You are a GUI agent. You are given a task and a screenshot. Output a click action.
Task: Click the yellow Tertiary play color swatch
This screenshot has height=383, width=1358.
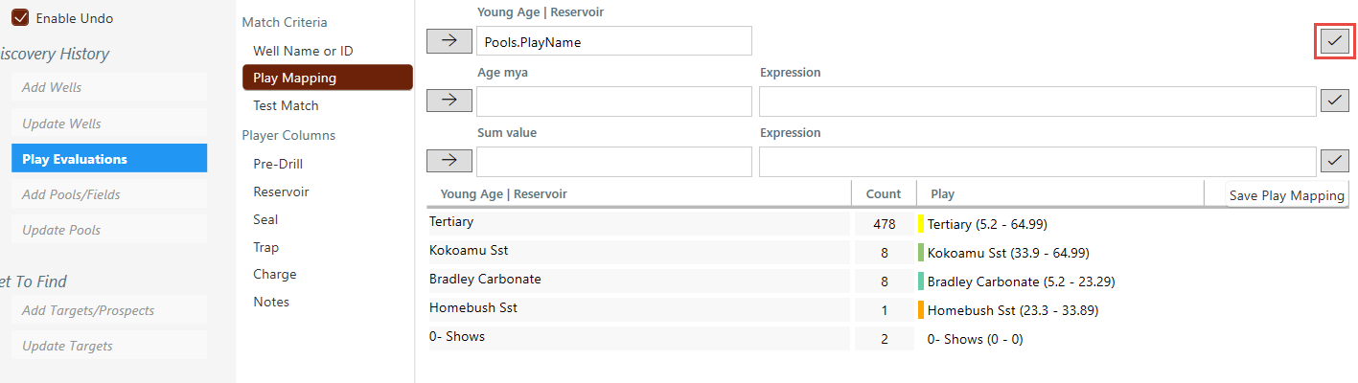point(921,224)
